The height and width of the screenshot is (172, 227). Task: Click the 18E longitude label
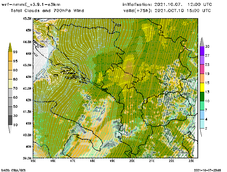coord(92,161)
